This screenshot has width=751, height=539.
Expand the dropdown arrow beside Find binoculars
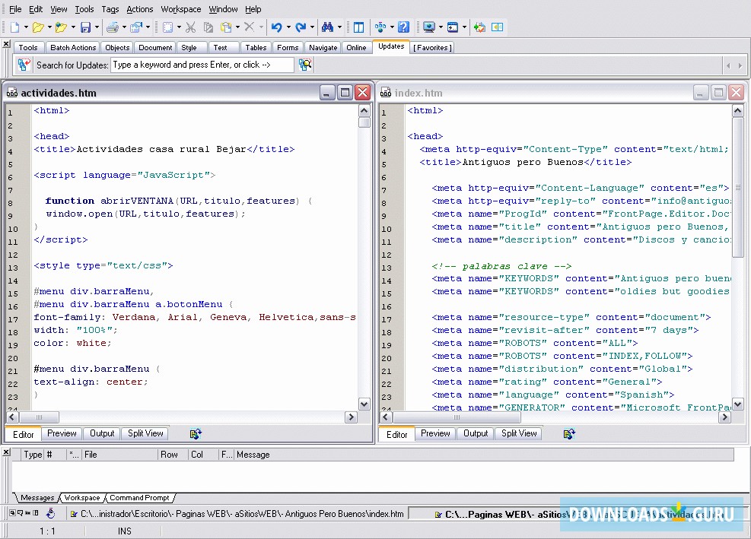339,27
